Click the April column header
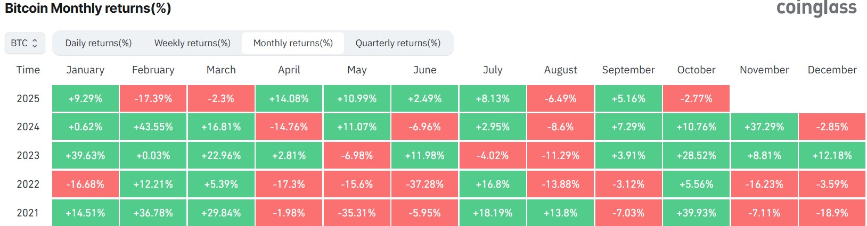 289,70
